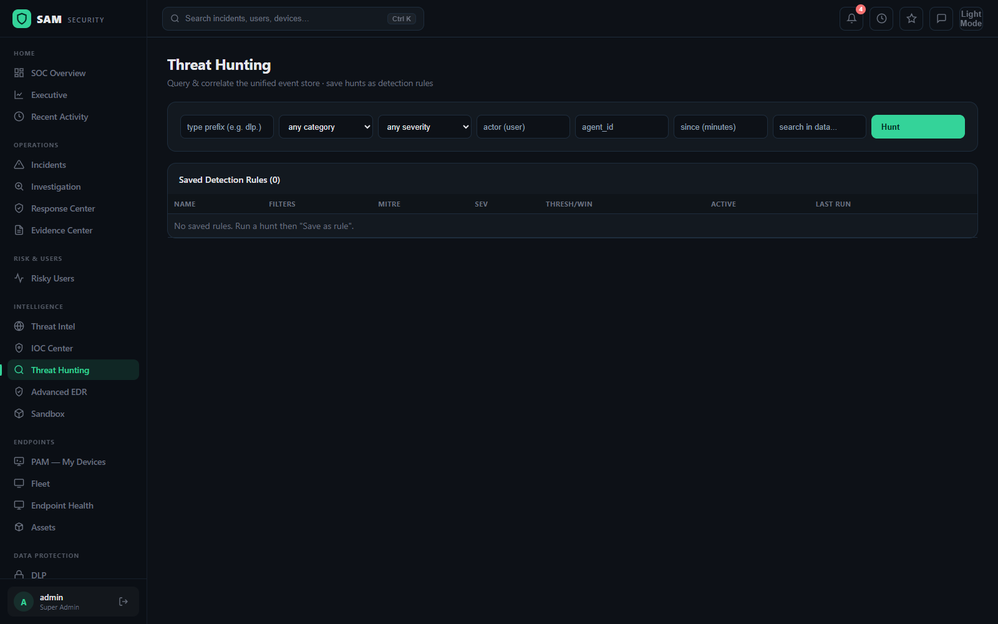Click the Fleet monitor icon

click(19, 484)
